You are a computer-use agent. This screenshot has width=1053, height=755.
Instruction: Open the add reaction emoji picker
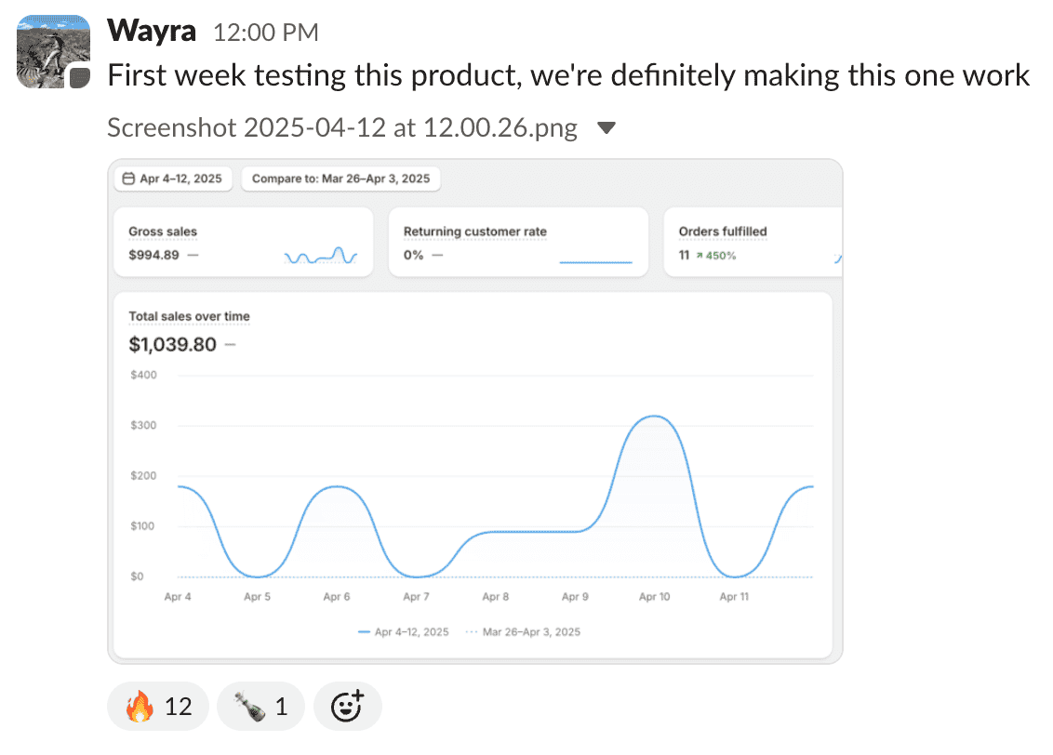(347, 707)
